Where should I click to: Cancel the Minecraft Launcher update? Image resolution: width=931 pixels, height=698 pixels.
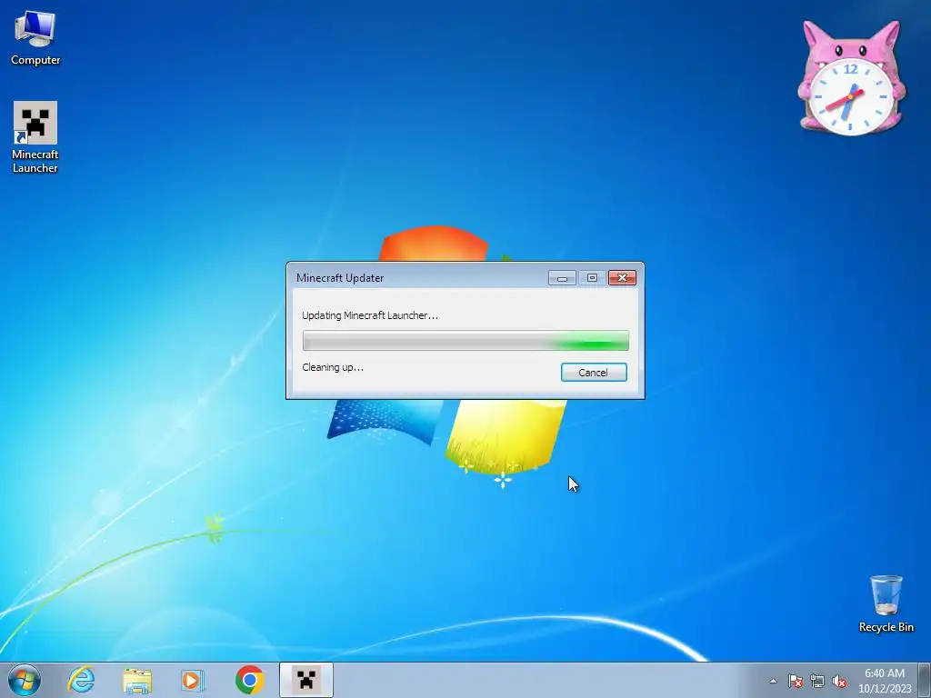tap(594, 372)
